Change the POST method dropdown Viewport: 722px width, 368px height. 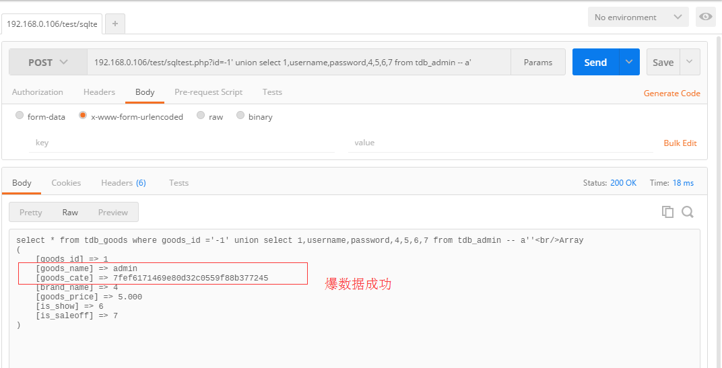coord(48,62)
